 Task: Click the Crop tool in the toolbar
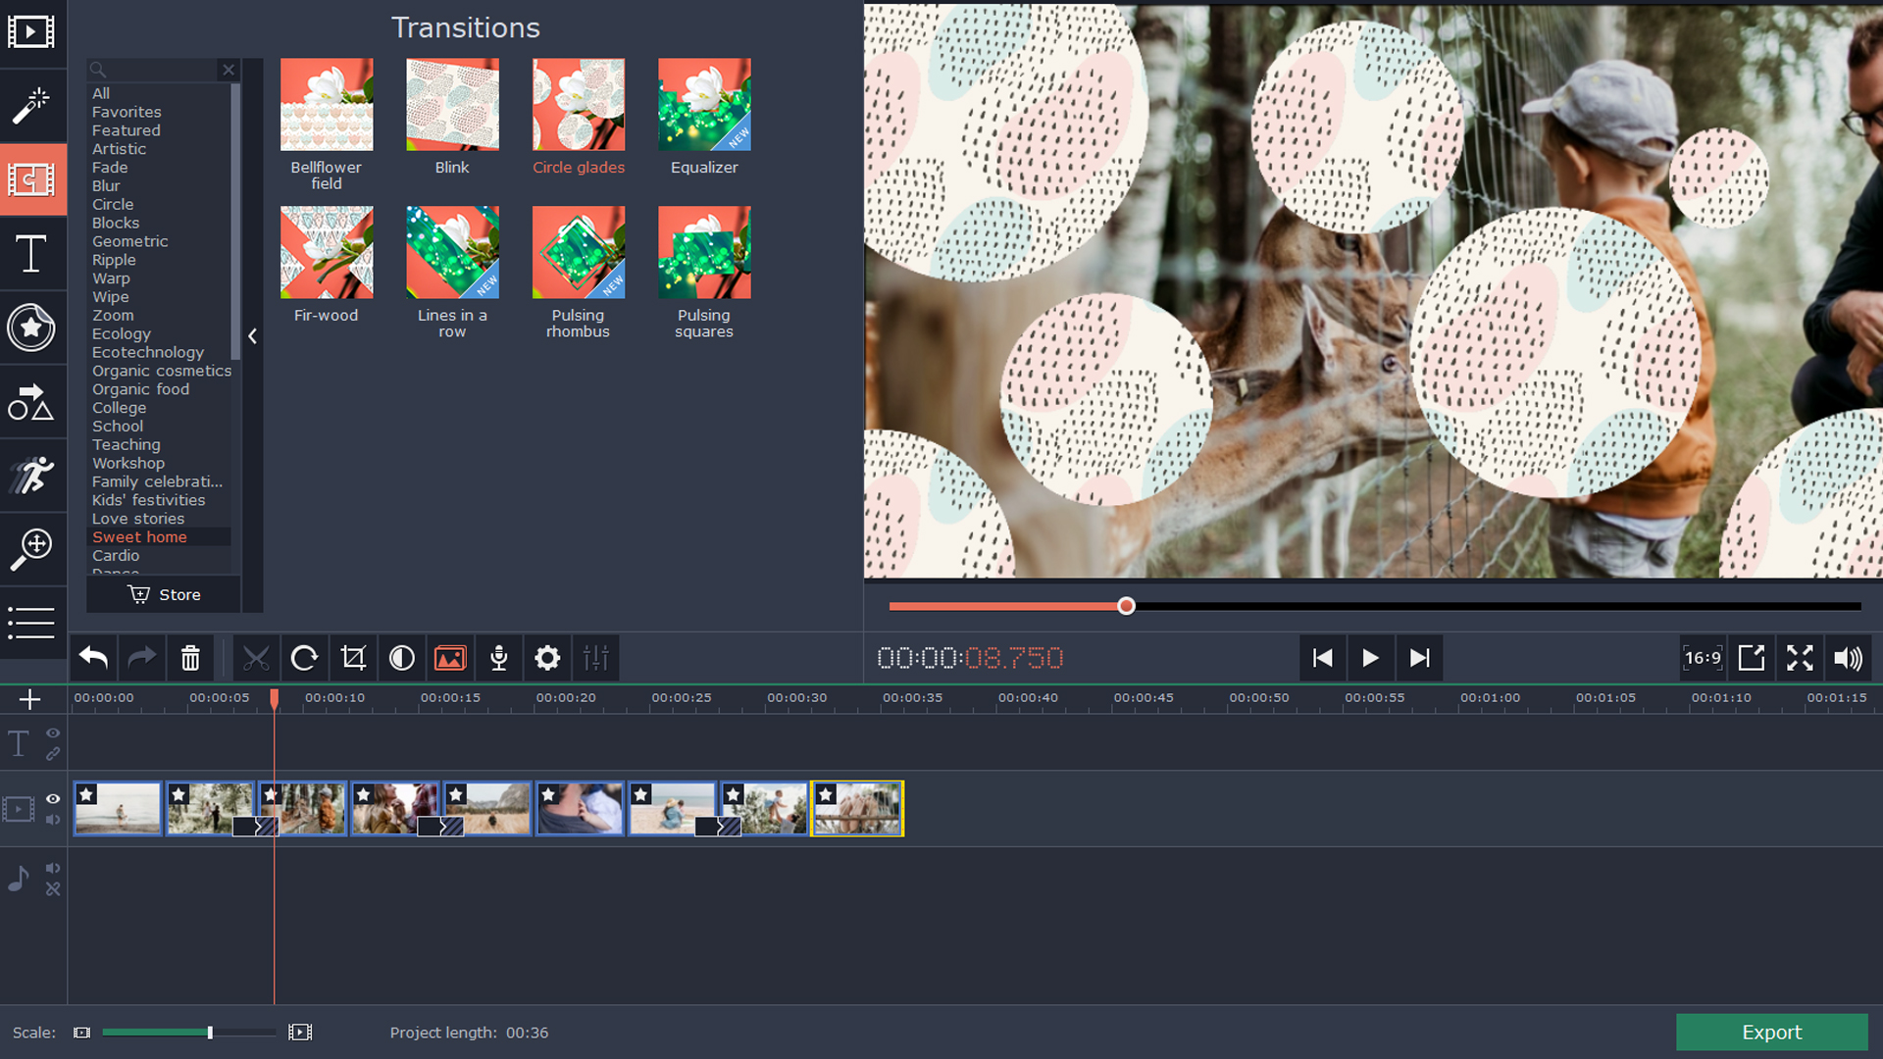[353, 658]
